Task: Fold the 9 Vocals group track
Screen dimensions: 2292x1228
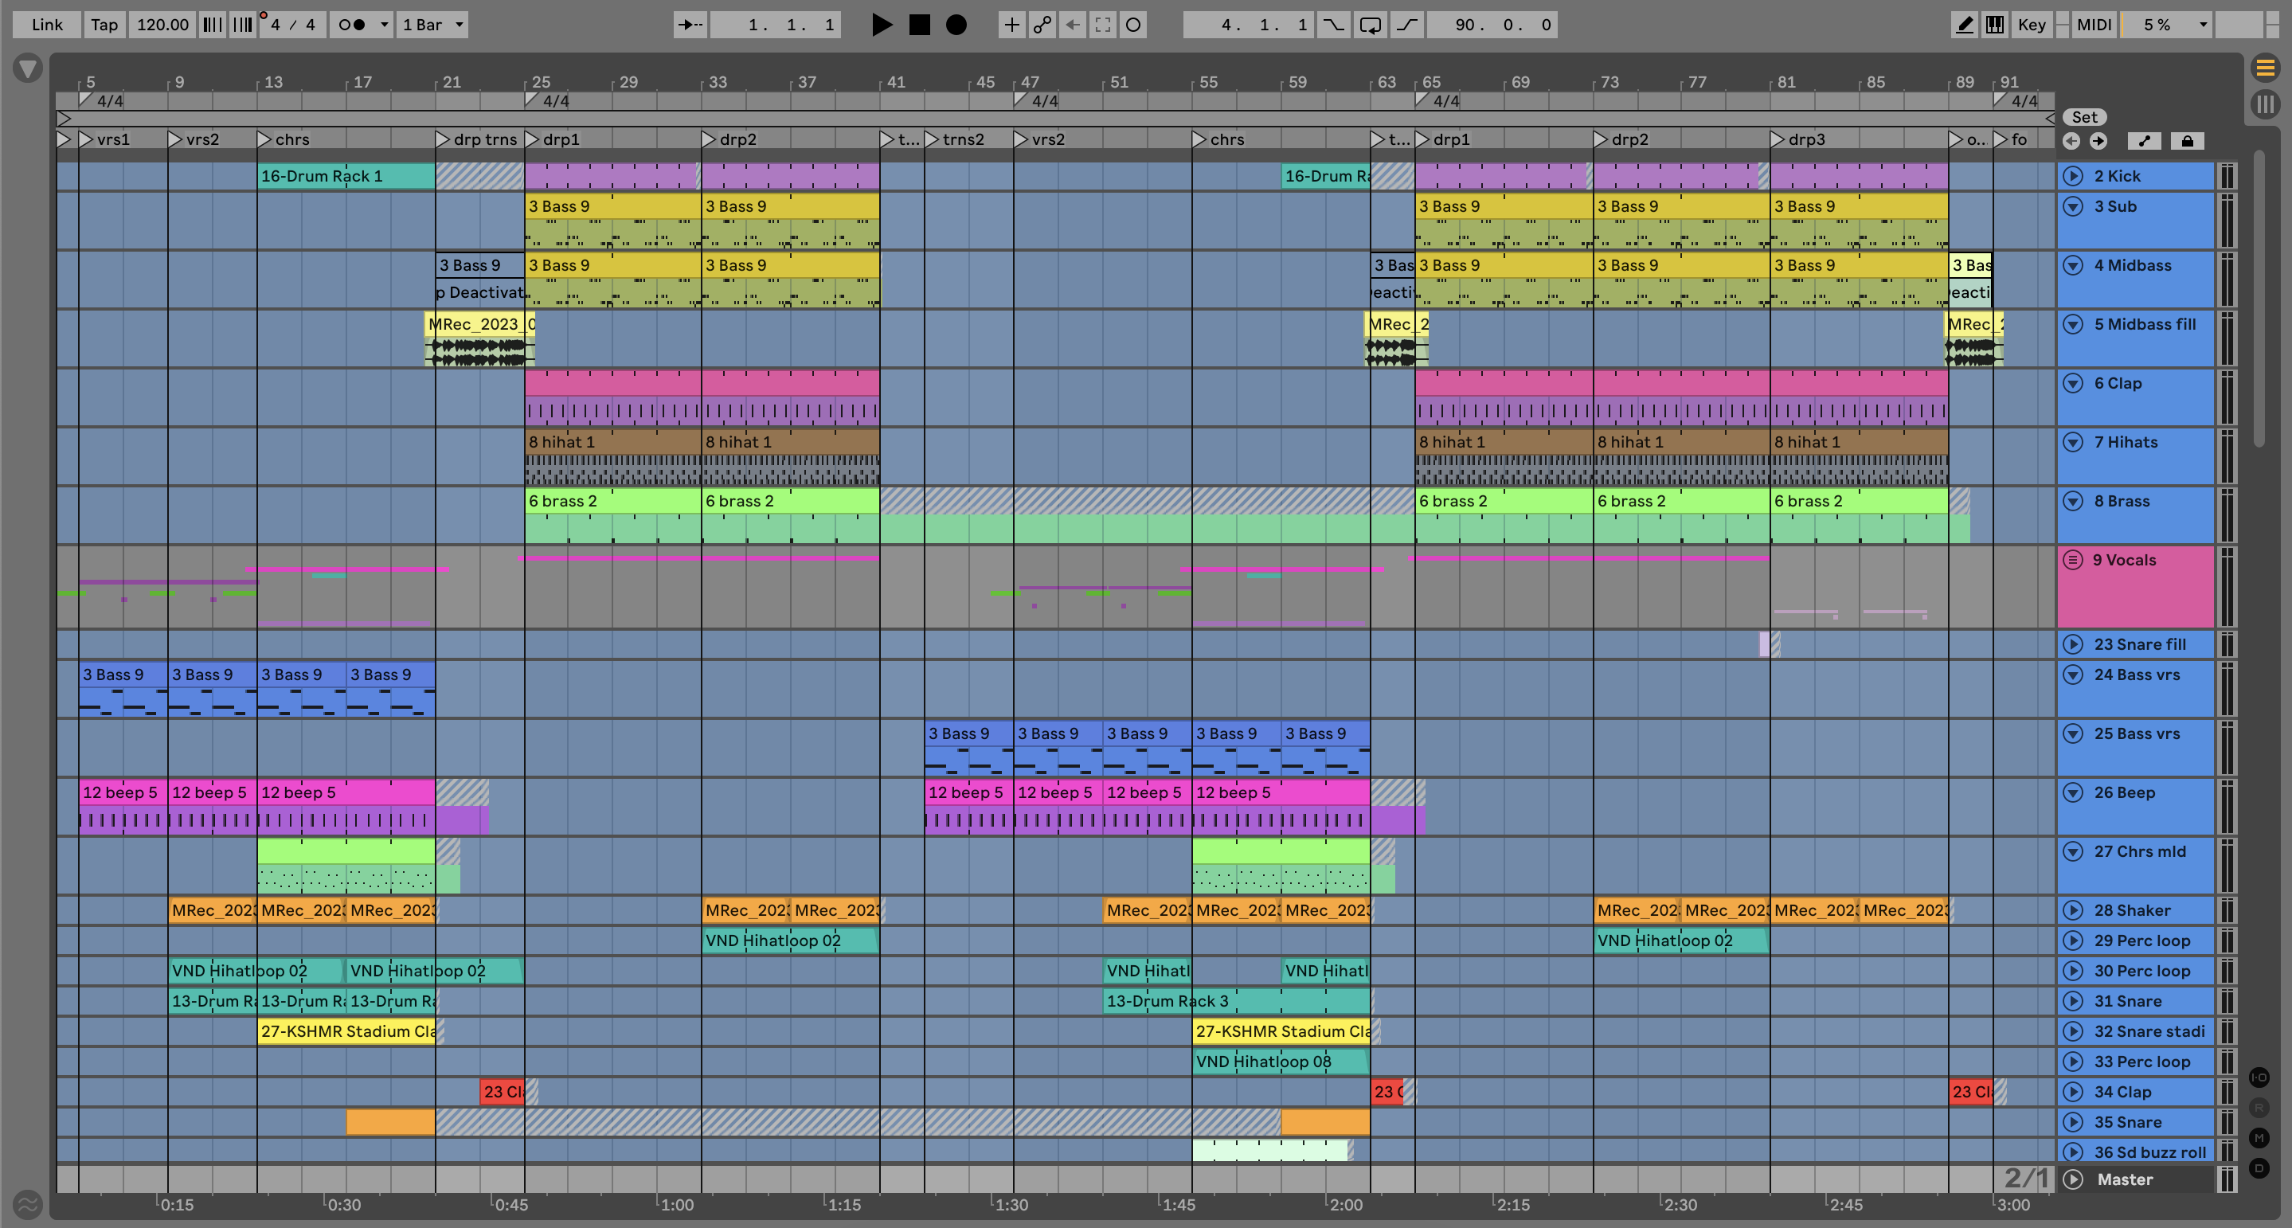Action: click(x=2073, y=560)
